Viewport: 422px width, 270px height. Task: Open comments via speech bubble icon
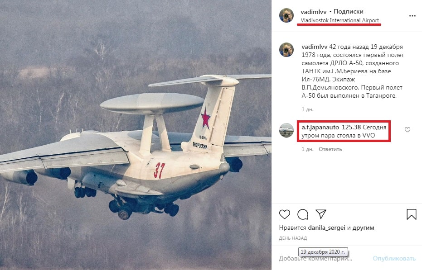tap(303, 214)
